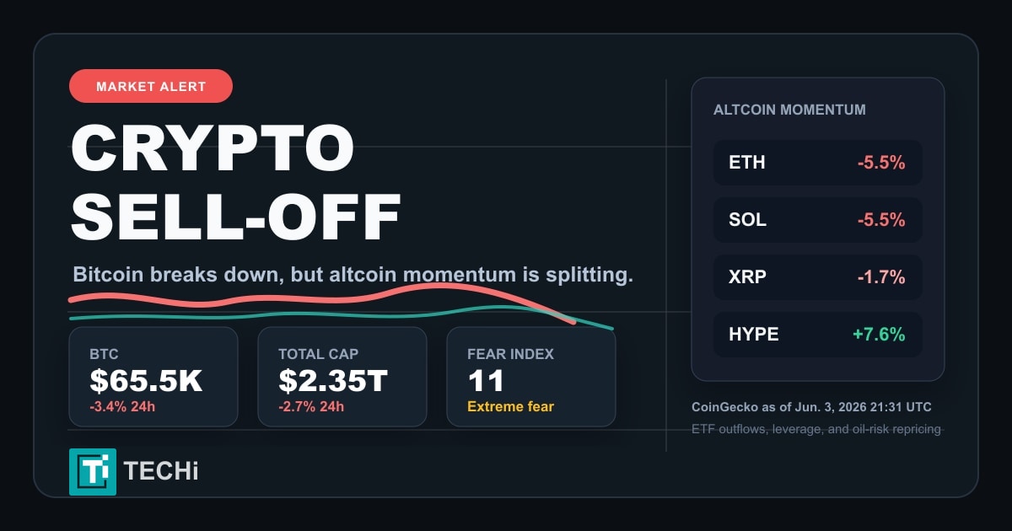Open the BTC price card
Screen dimensions: 1012x531
pyautogui.click(x=153, y=377)
